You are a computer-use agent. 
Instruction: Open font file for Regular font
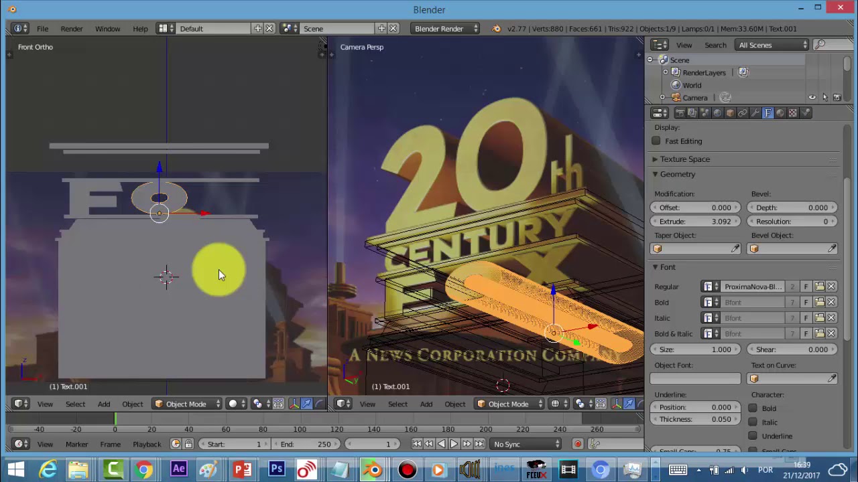[x=819, y=287]
